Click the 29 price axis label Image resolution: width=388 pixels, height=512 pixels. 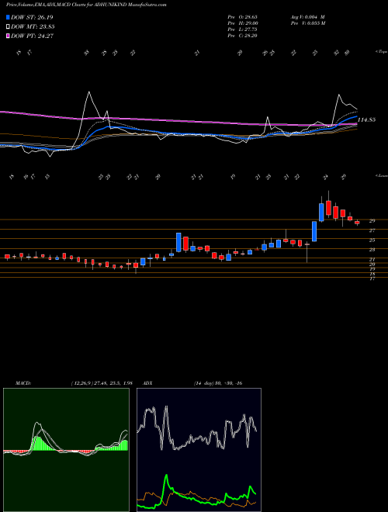tap(372, 221)
